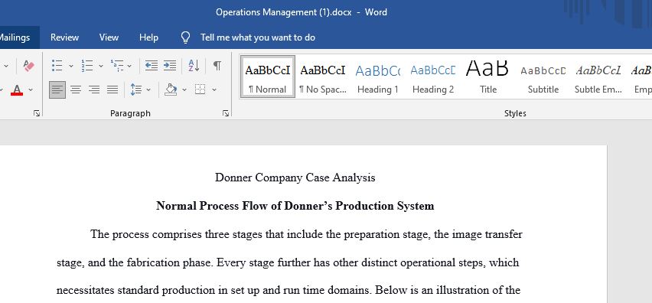Click the document title in the window title bar
Image resolution: width=652 pixels, height=303 pixels.
pos(301,12)
